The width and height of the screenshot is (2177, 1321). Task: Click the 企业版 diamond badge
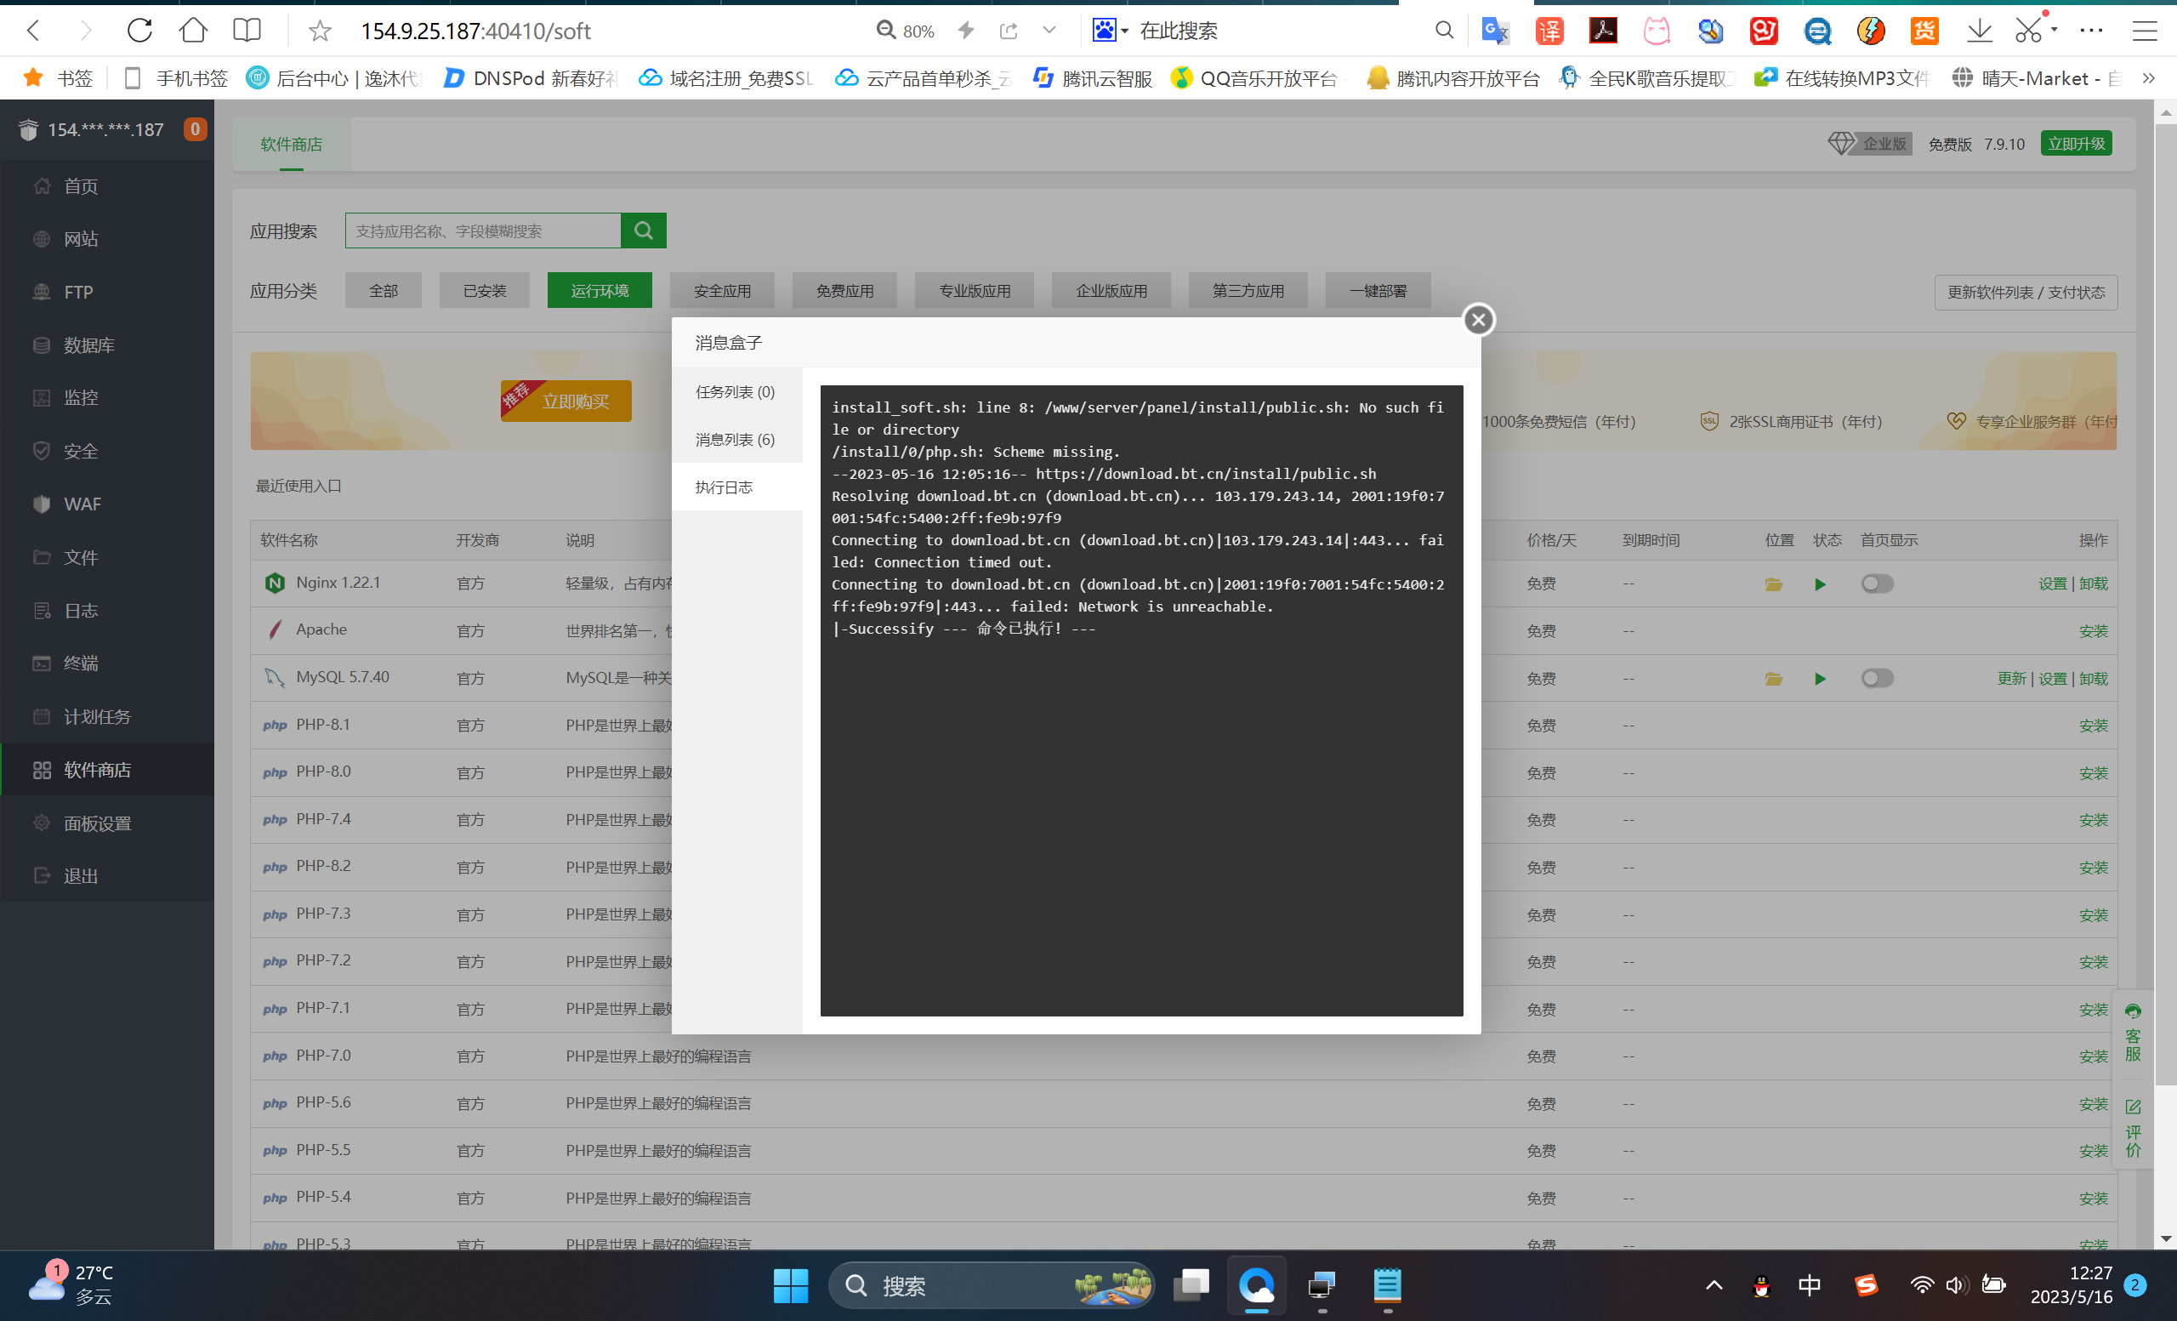pyautogui.click(x=1870, y=143)
